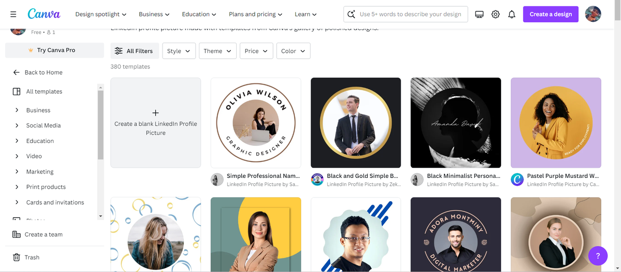Expand the Social Media sidebar category

point(17,126)
